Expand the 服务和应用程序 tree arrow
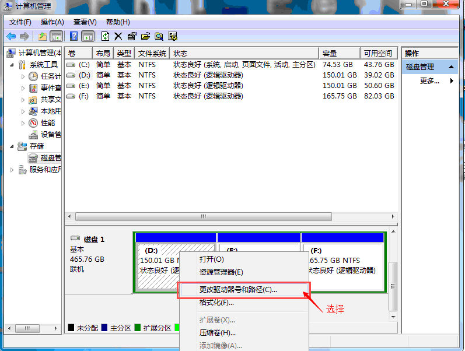 click(x=12, y=170)
